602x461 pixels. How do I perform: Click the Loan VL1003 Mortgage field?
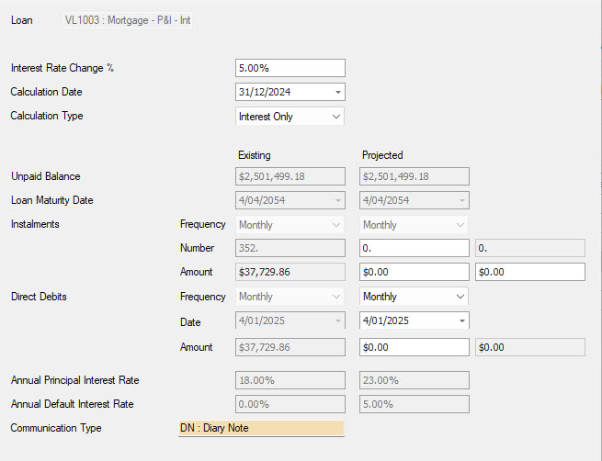(128, 20)
